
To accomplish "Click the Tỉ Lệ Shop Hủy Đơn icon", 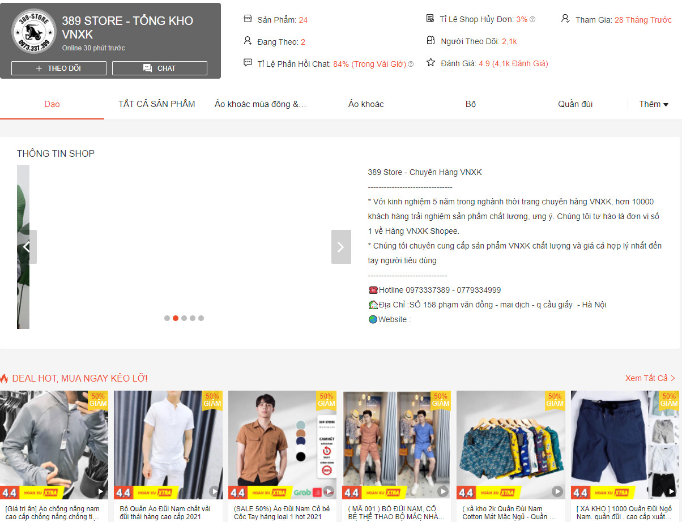I will click(430, 19).
